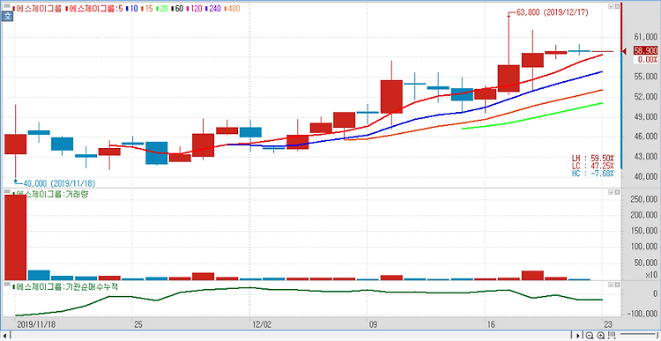Click the zoom out magnifier icon
This screenshot has width=661, height=341.
590,336
